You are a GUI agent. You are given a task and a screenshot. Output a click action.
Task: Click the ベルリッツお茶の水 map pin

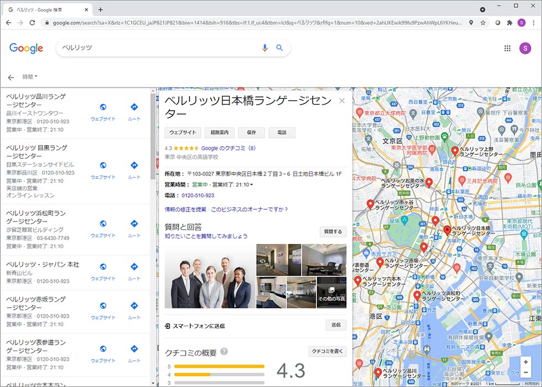(x=429, y=182)
